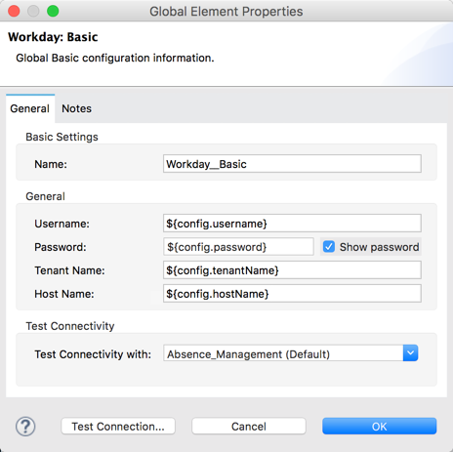Click the green zoom window button
The height and width of the screenshot is (452, 453).
pyautogui.click(x=53, y=11)
